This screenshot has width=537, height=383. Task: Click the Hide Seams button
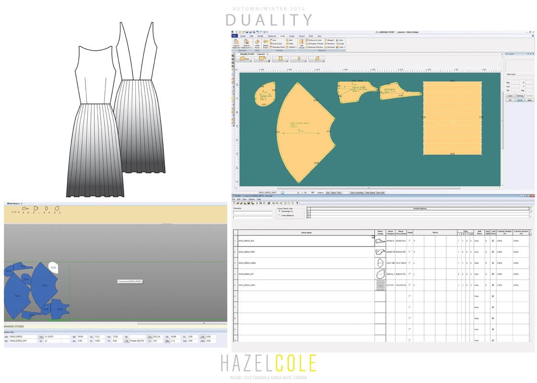pyautogui.click(x=370, y=192)
